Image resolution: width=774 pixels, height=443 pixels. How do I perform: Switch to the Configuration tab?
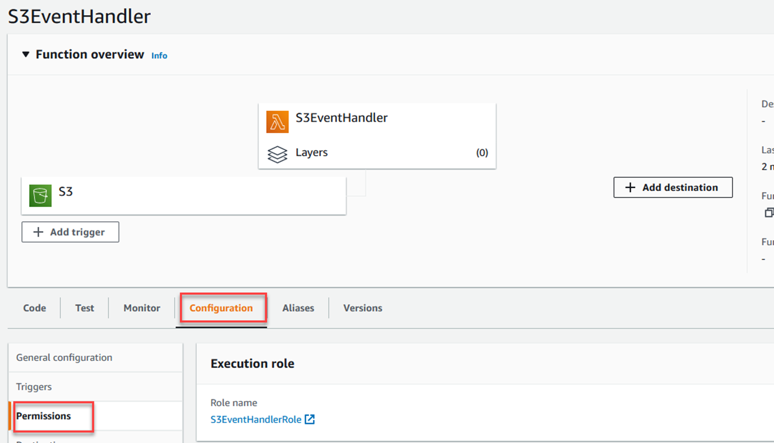coord(221,308)
